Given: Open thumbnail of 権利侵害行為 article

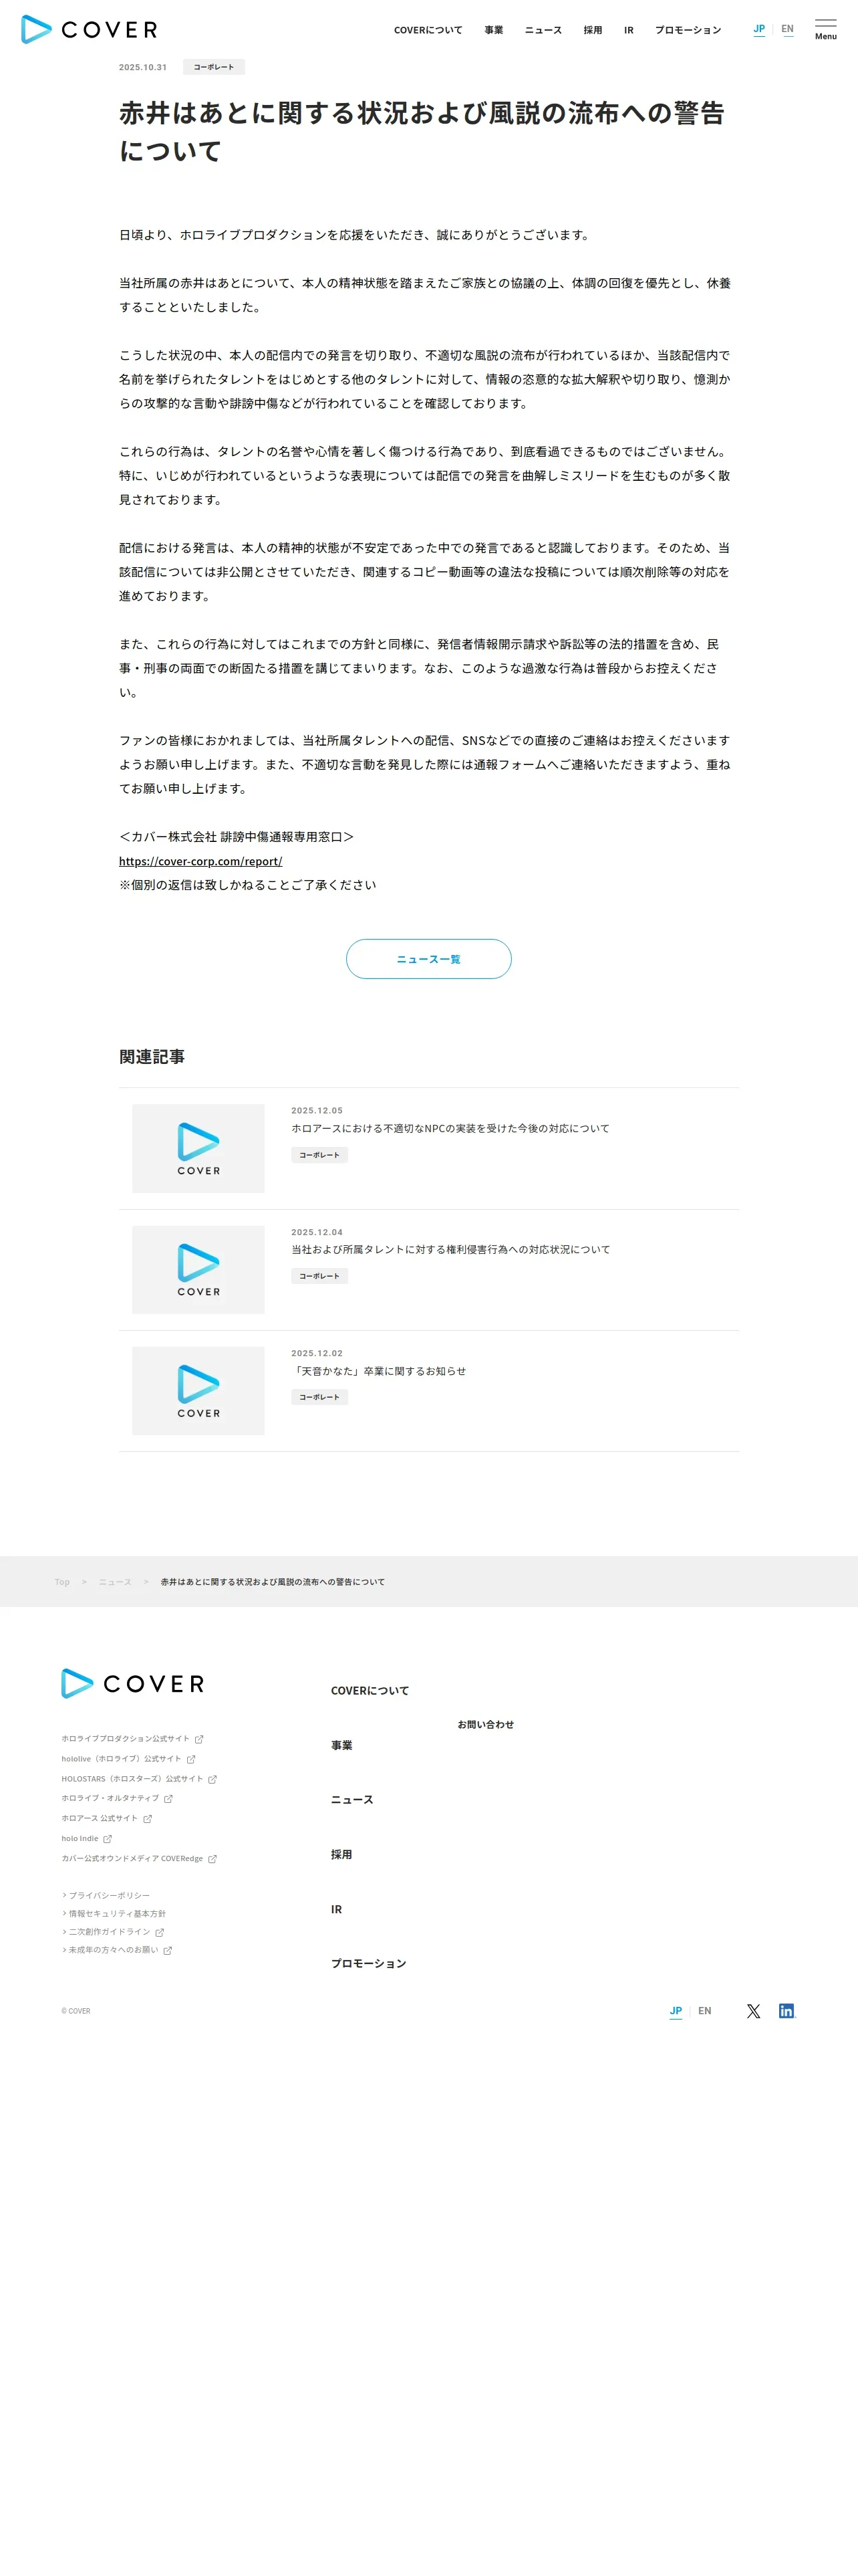Looking at the screenshot, I should point(198,1269).
